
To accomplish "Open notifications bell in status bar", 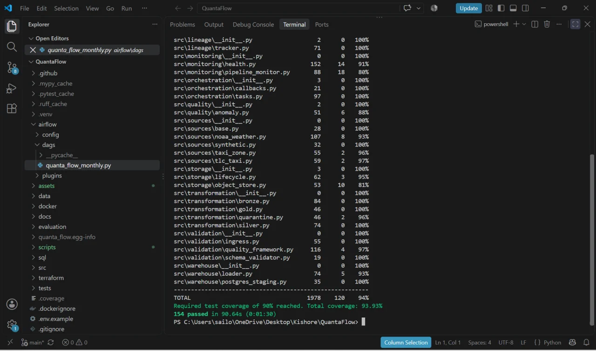I will 585,343.
